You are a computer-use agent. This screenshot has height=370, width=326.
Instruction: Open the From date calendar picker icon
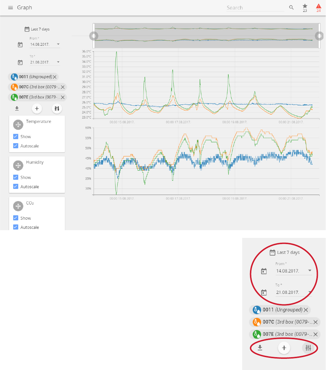[20, 45]
